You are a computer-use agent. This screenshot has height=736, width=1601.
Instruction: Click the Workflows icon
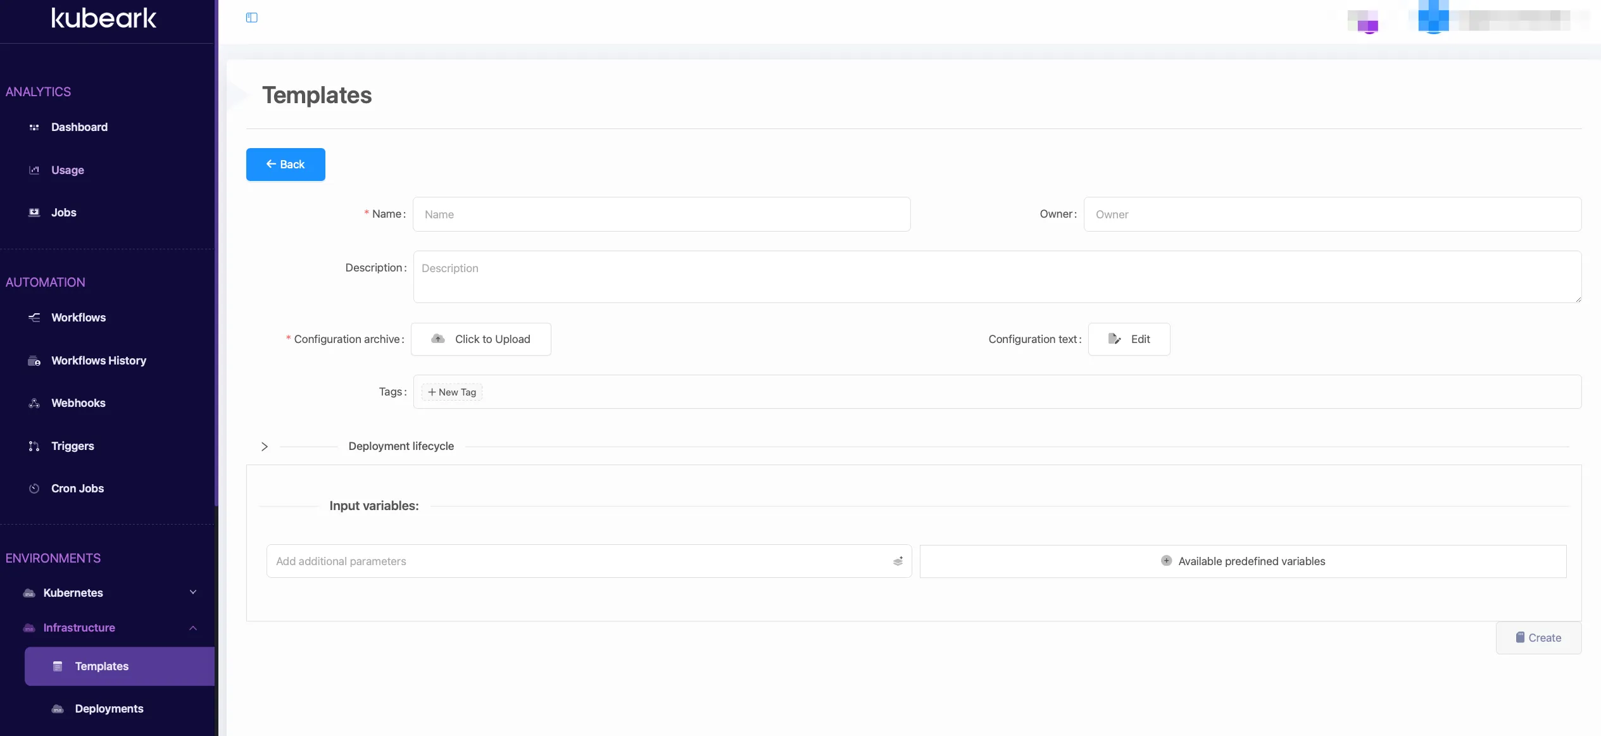pyautogui.click(x=34, y=318)
